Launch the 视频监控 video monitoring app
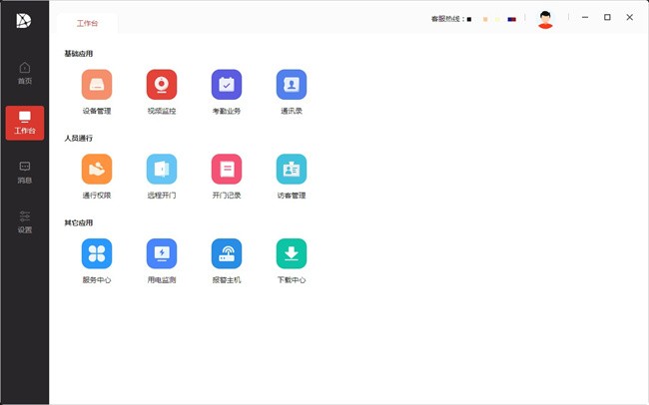 [x=162, y=85]
